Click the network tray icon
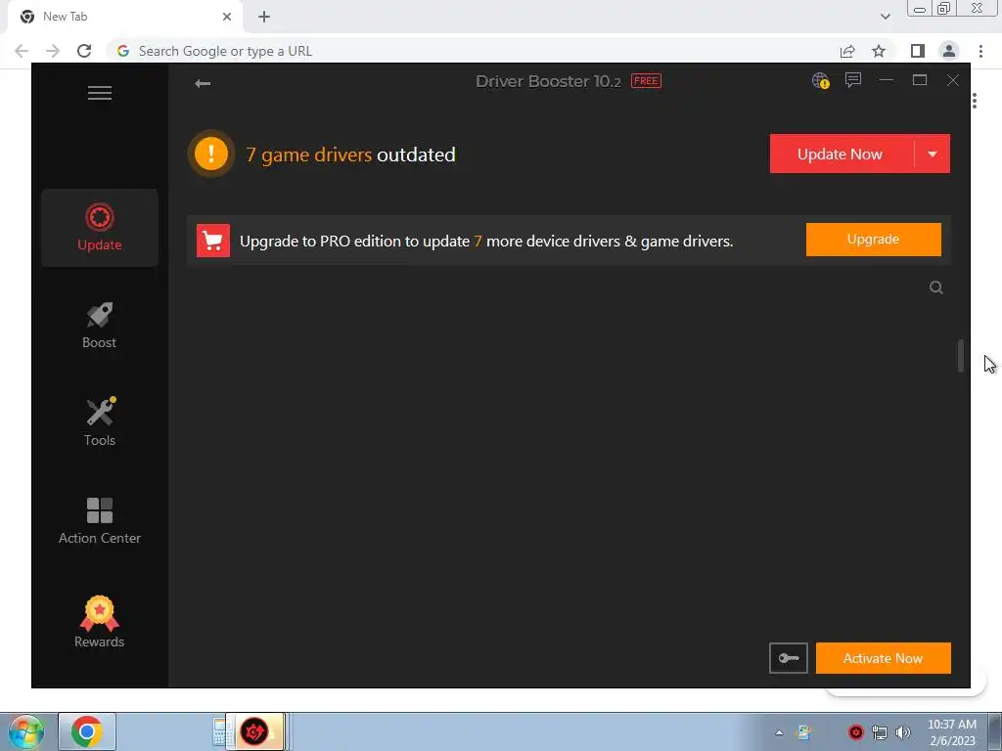Screen dimensions: 1002x751 tap(880, 732)
